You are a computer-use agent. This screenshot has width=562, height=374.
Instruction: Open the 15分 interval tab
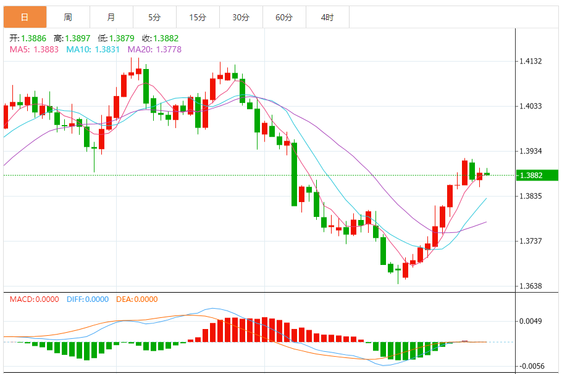pos(198,17)
